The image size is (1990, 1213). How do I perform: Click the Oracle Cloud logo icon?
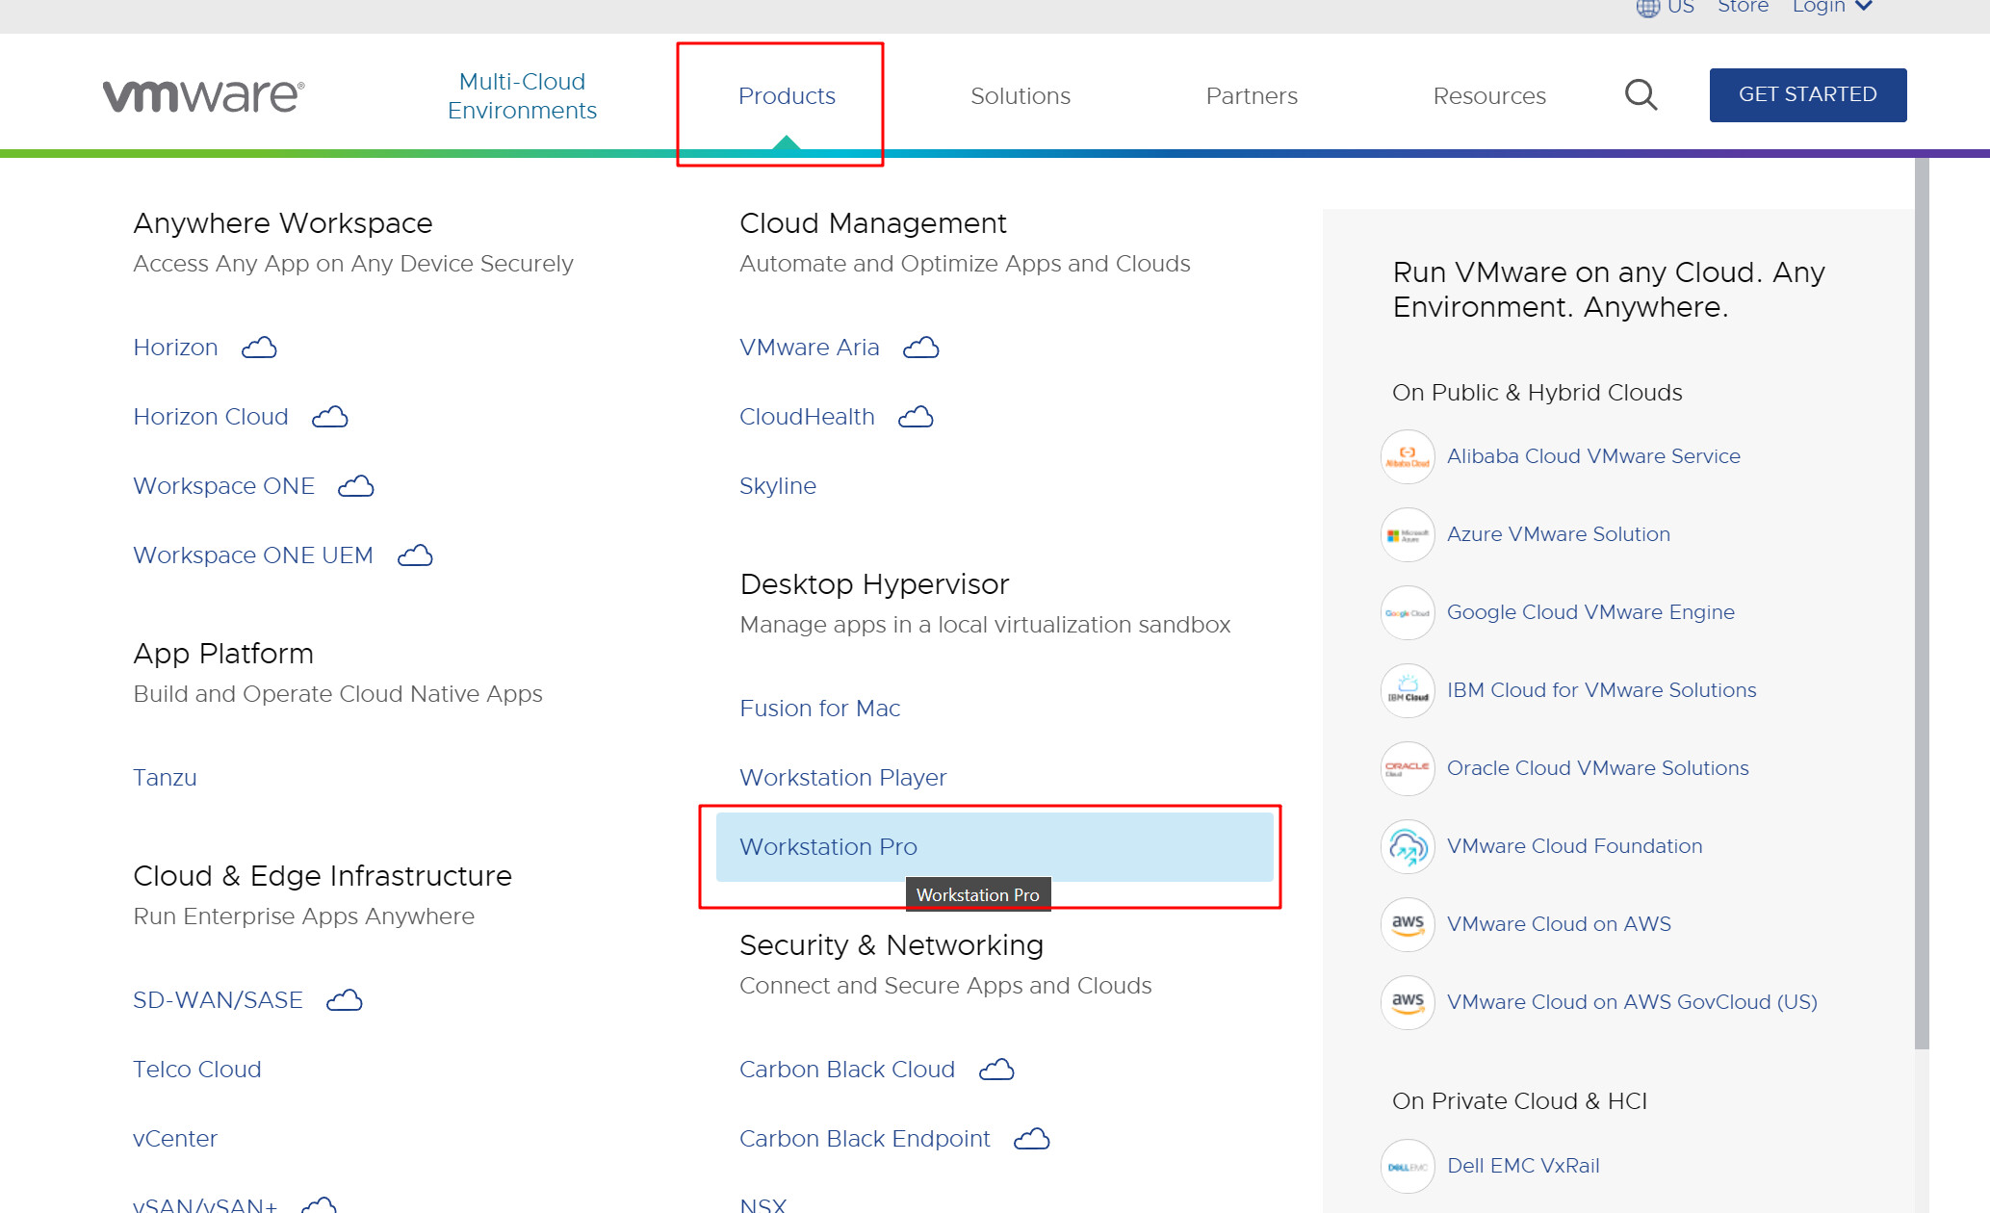(1408, 768)
